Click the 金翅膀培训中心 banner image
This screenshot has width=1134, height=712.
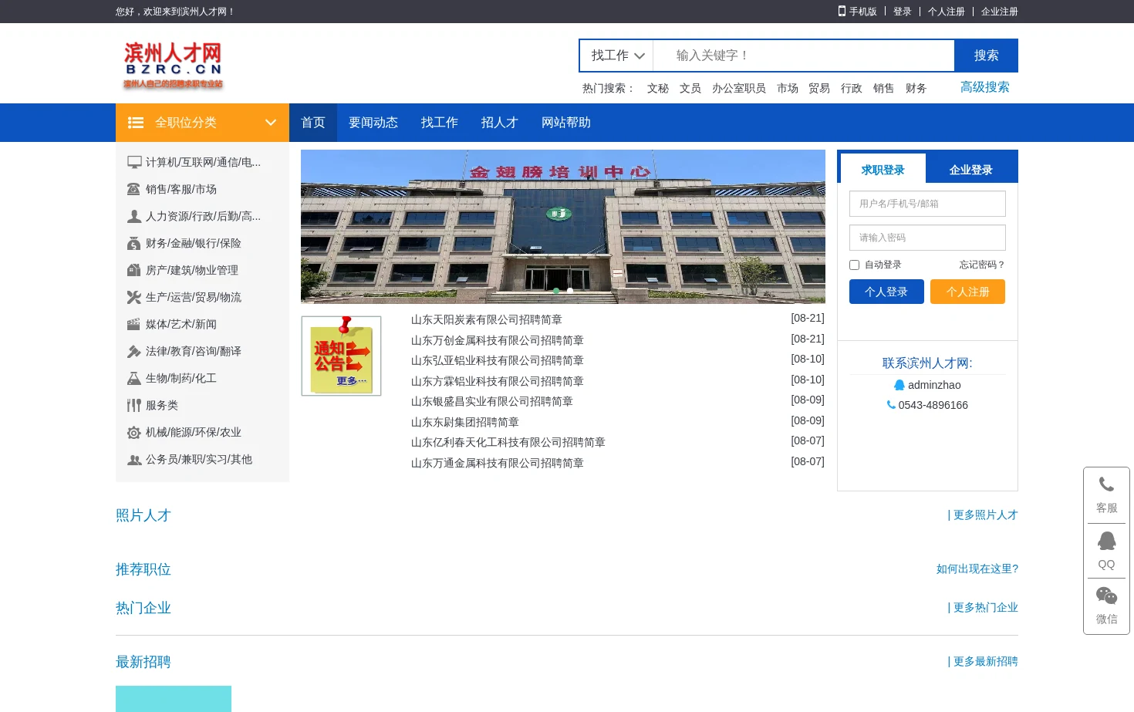[x=563, y=226]
